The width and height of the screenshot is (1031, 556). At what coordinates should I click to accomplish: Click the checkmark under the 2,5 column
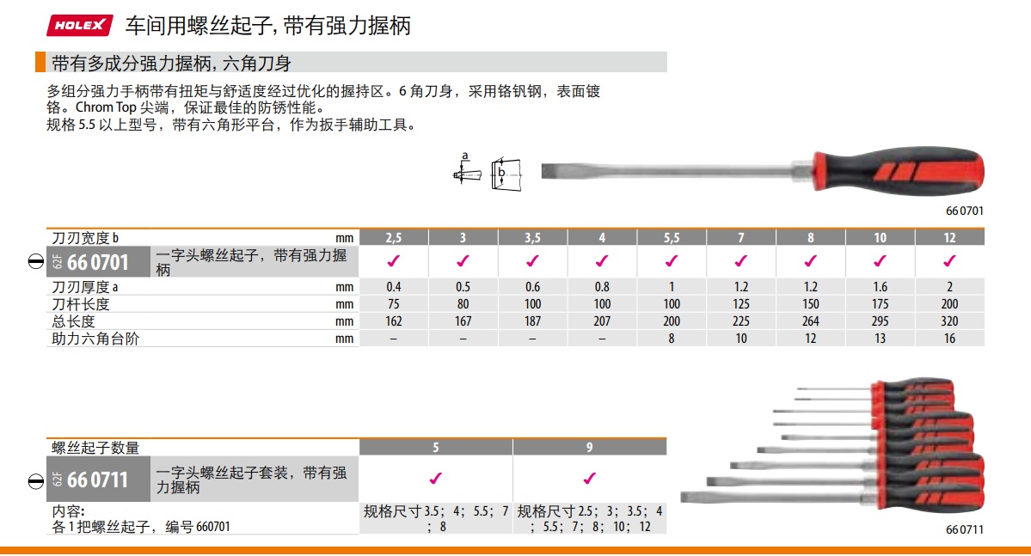393,261
